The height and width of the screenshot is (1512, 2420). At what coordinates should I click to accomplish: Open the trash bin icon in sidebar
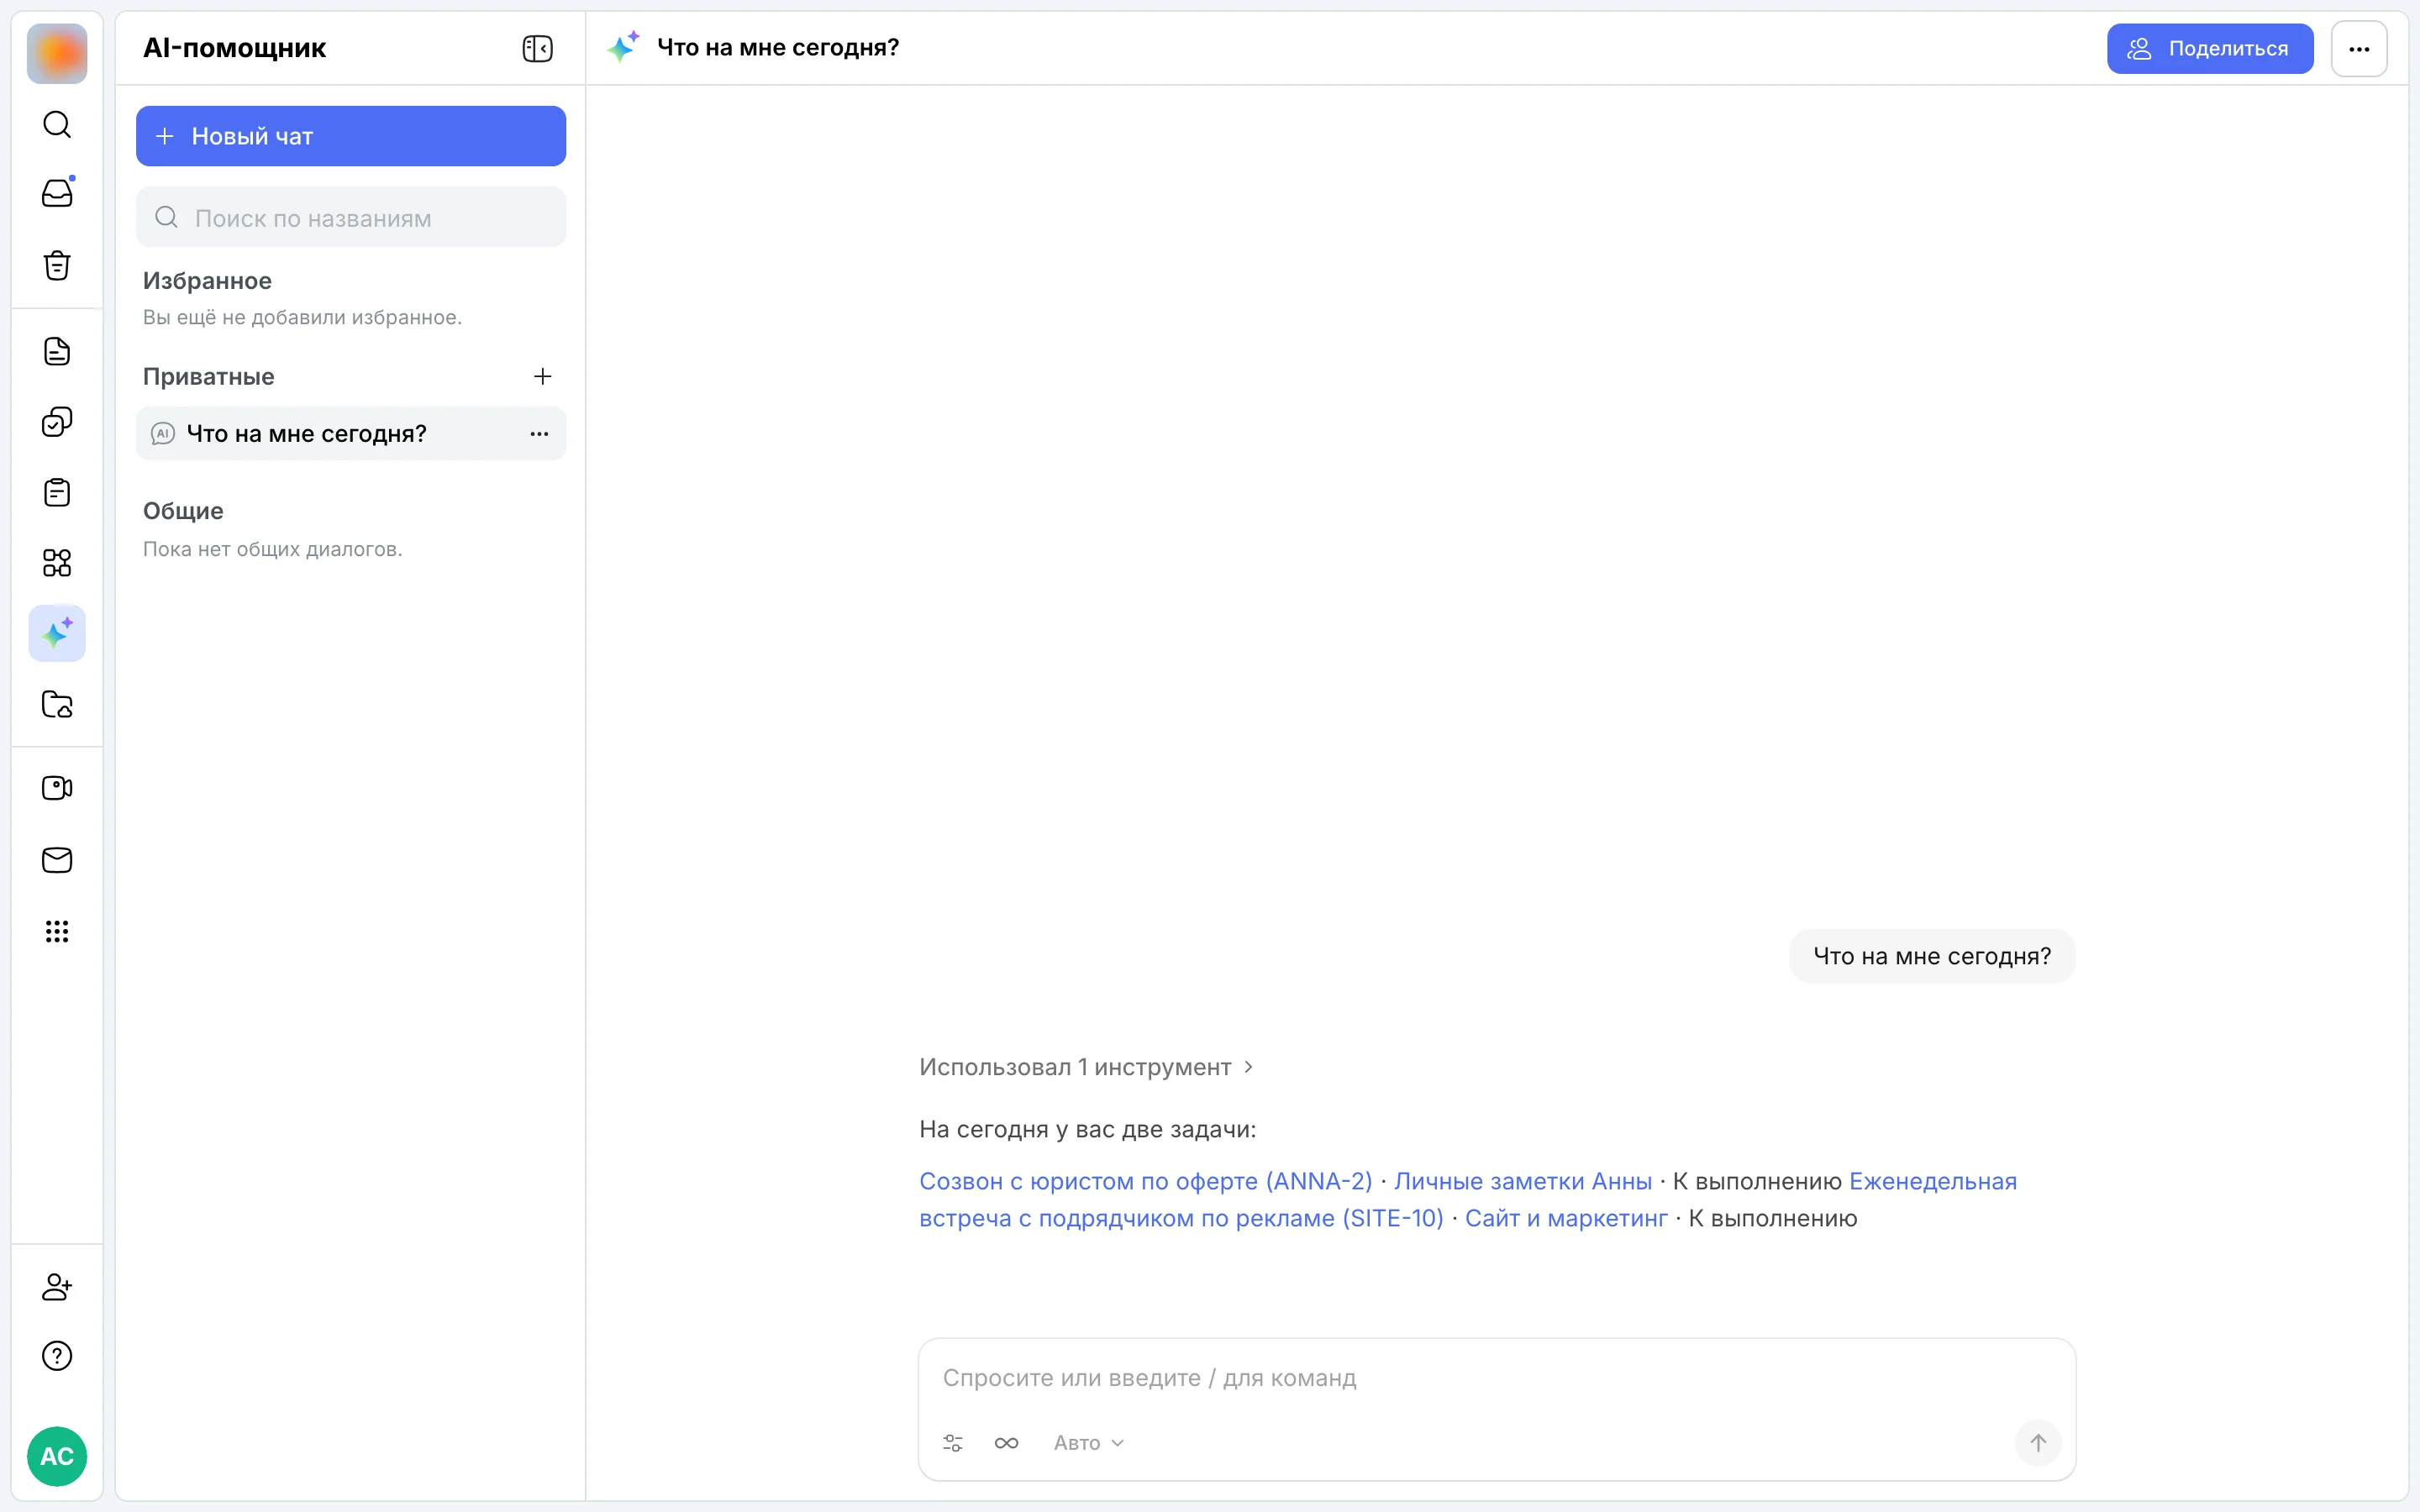(57, 265)
